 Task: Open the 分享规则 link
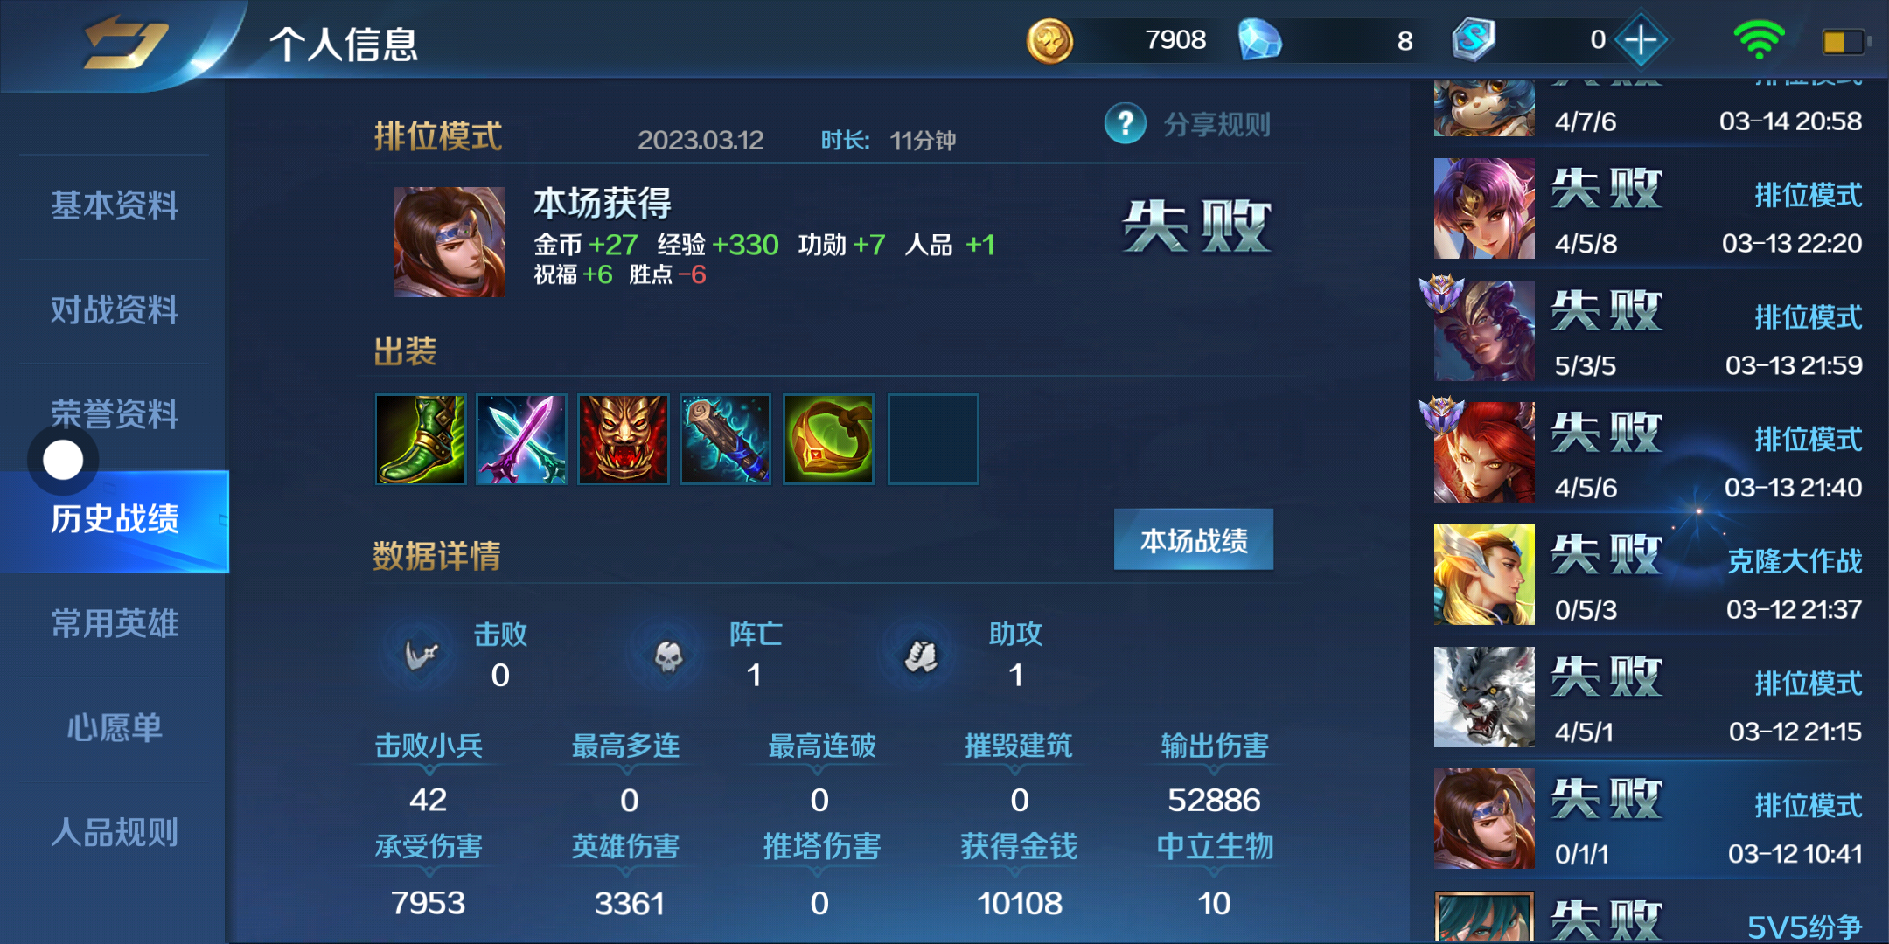1216,125
